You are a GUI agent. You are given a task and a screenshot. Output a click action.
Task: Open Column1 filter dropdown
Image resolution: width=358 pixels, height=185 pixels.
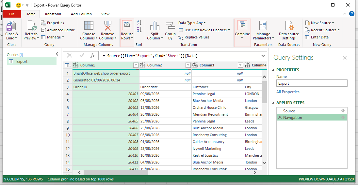(x=136, y=65)
